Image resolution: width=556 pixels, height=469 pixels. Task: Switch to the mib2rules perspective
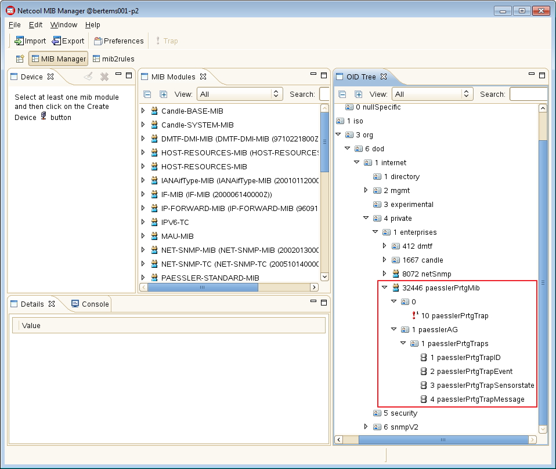(x=114, y=59)
